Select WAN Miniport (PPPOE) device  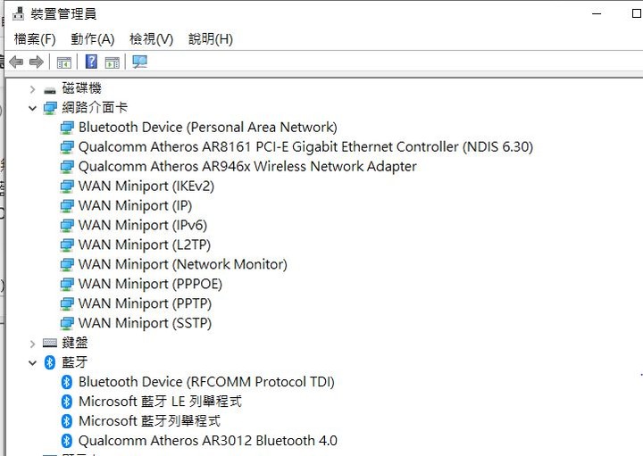150,285
